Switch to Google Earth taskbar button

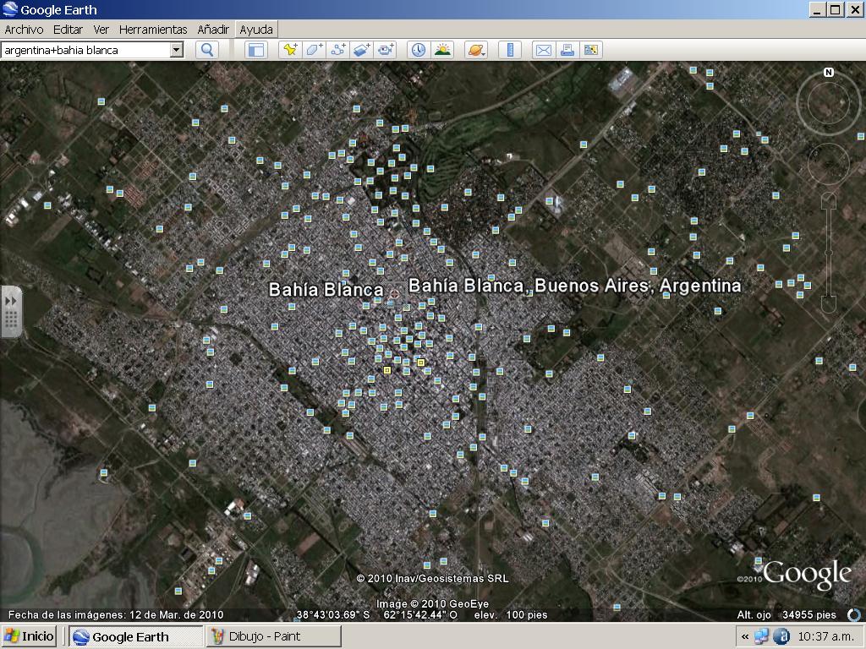pos(137,637)
